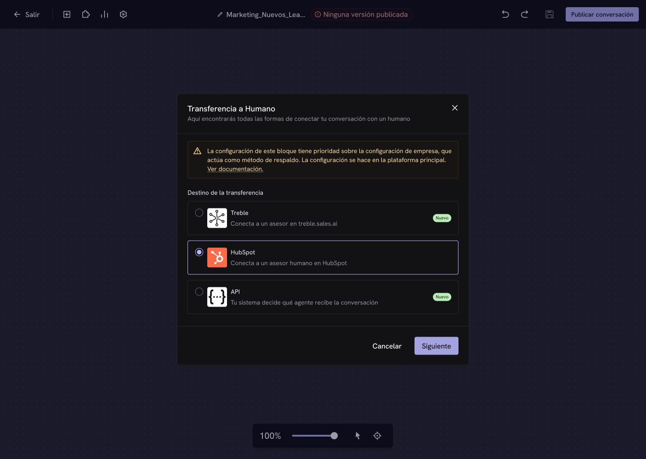Click the Nuevo badge on Treble option

point(442,218)
